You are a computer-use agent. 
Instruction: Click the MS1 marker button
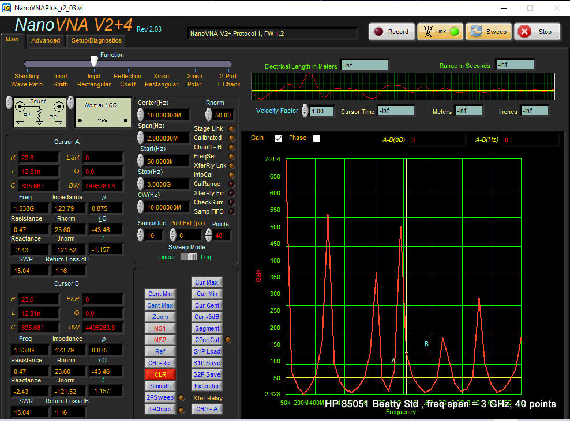pyautogui.click(x=160, y=328)
